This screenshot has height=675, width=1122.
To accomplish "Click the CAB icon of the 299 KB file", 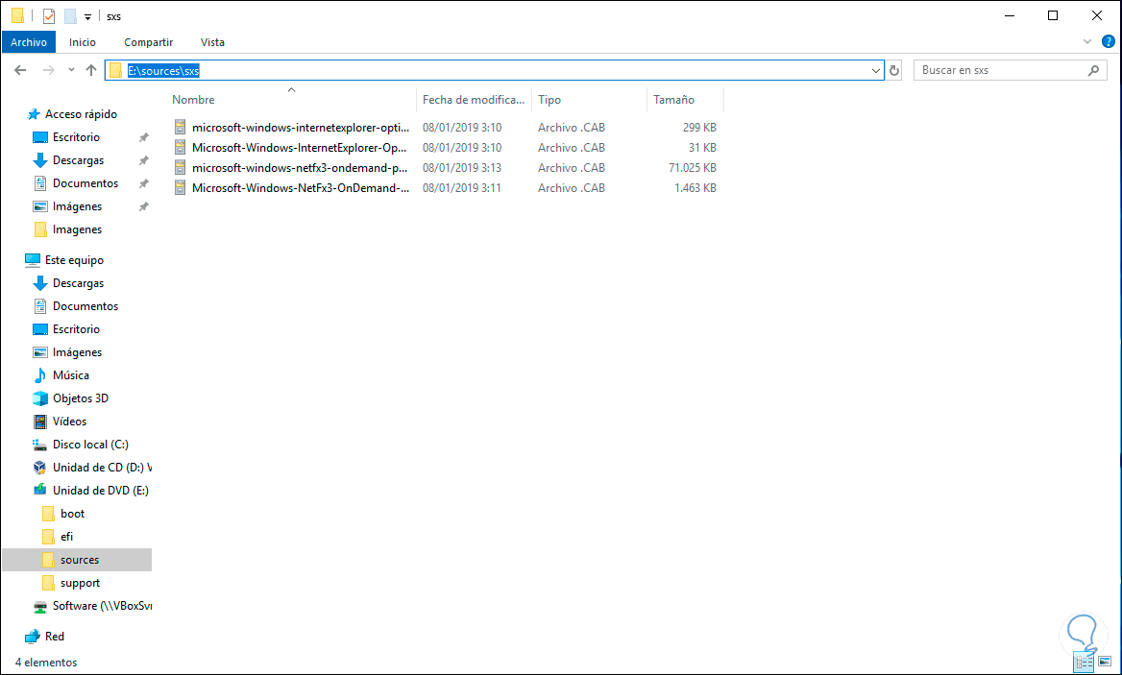I will (181, 128).
